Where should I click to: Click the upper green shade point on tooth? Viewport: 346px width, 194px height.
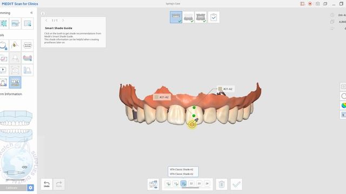pyautogui.click(x=194, y=108)
